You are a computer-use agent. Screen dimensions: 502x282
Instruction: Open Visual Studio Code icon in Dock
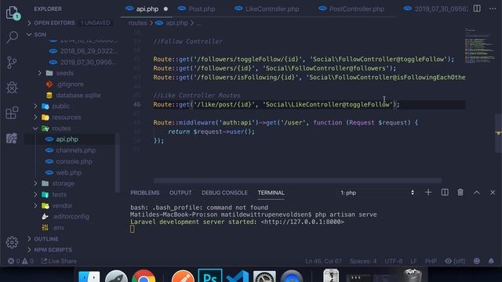pyautogui.click(x=237, y=277)
